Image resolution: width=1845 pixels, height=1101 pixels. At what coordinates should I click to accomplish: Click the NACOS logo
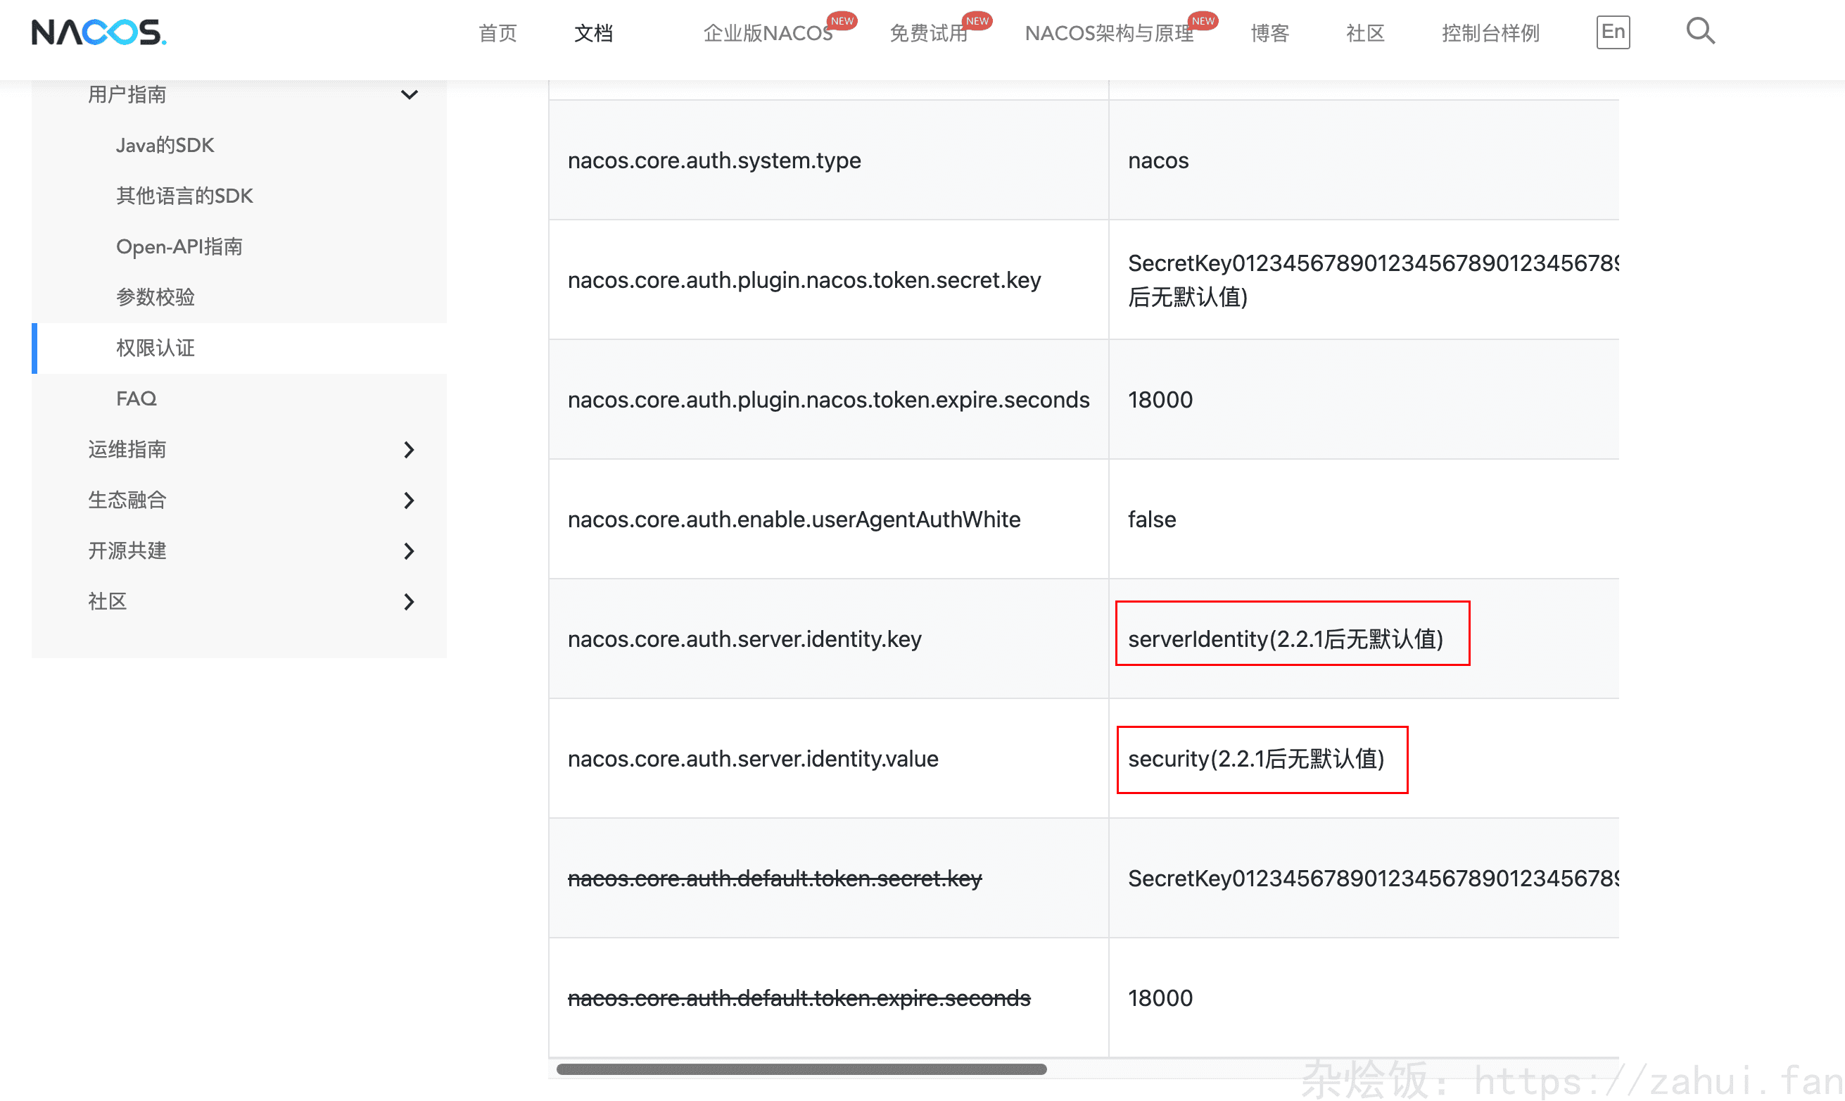(99, 32)
